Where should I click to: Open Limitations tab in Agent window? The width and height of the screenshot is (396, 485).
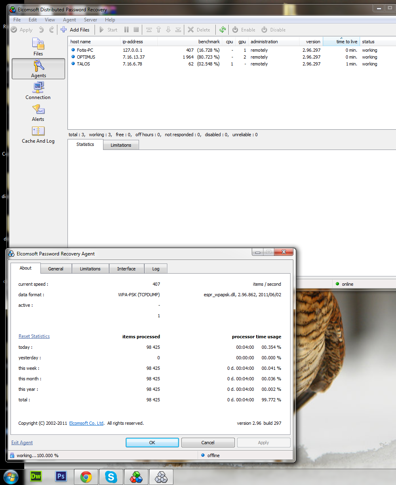pyautogui.click(x=90, y=269)
